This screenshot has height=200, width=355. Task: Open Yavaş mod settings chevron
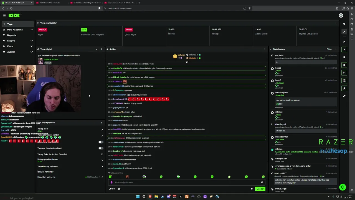tap(102, 130)
